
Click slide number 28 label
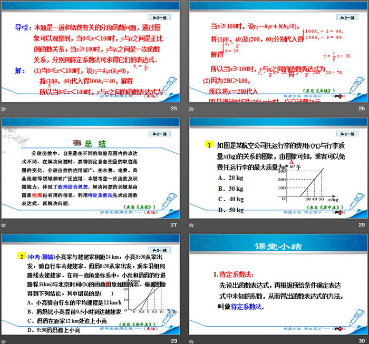[x=362, y=224]
